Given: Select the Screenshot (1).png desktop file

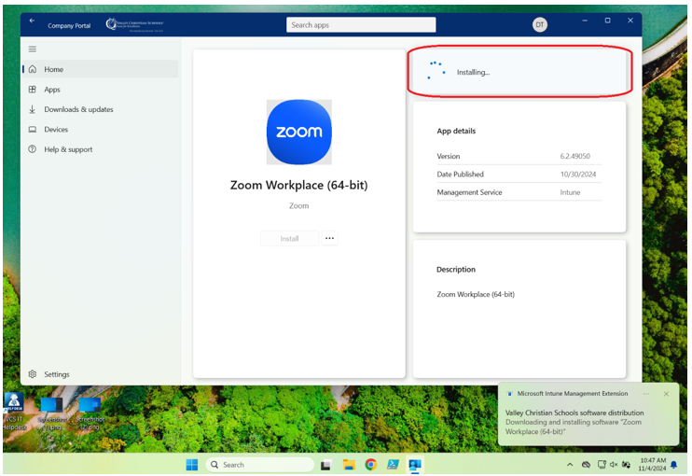Looking at the screenshot, I should tap(51, 414).
